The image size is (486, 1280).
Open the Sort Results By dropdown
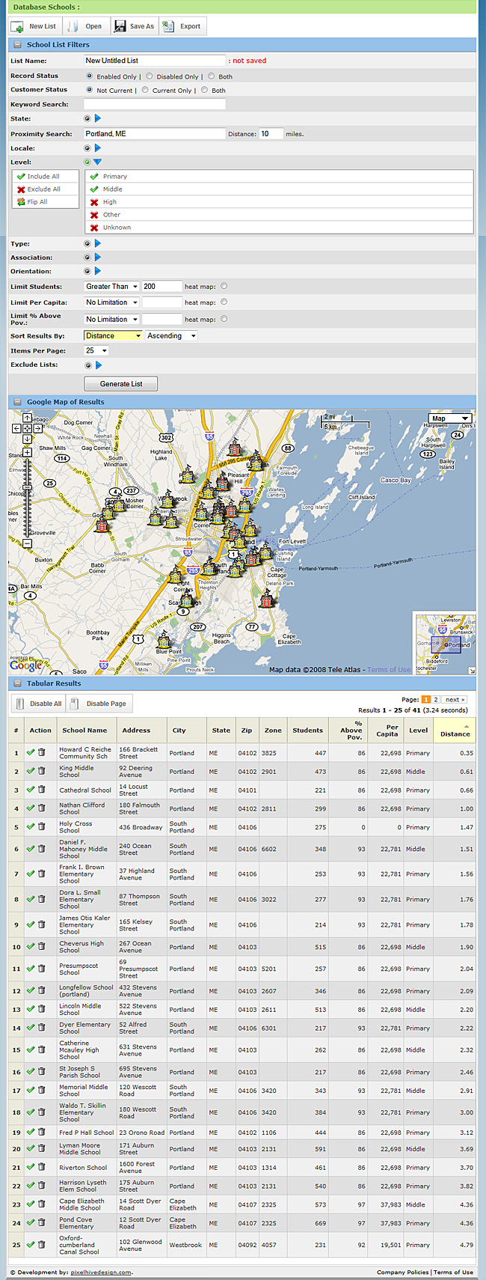[x=113, y=335]
